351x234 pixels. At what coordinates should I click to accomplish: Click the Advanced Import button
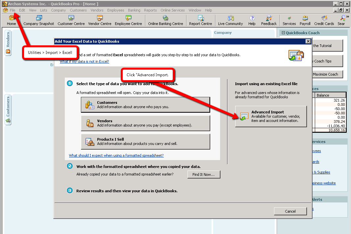click(x=271, y=116)
